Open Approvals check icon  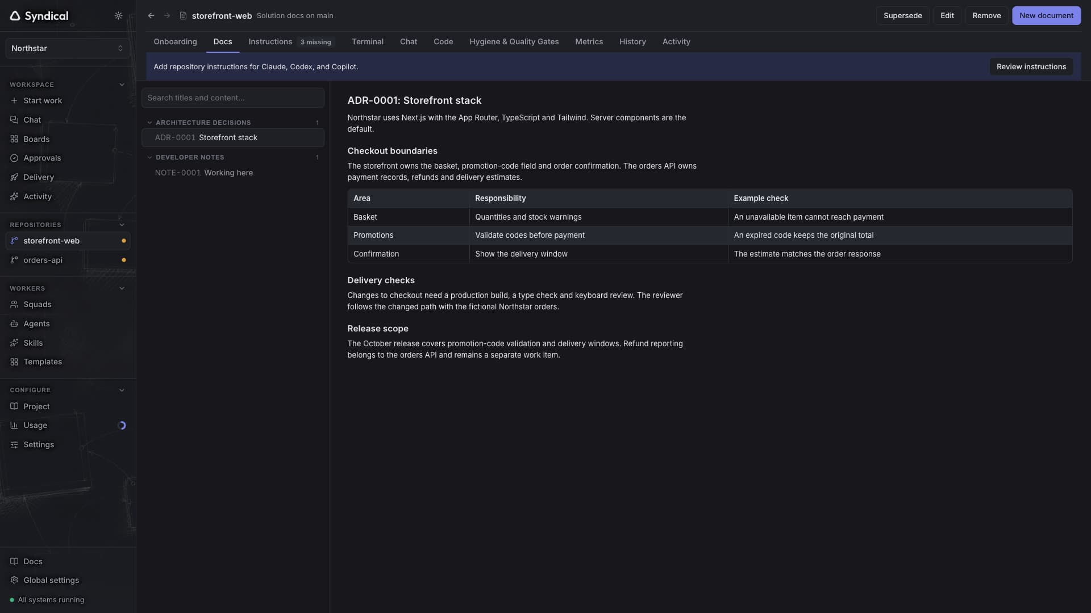(14, 158)
